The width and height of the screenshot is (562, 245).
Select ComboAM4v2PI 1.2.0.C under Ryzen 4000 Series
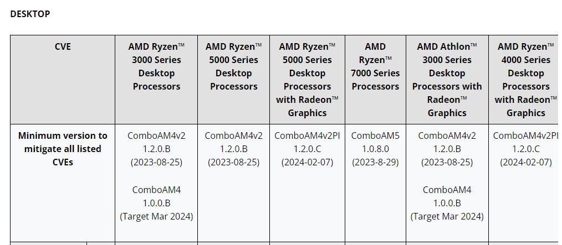click(x=526, y=142)
